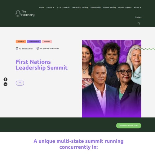The height and width of the screenshot is (155, 155).
Task: Click the Download Brochure button
Action: click(129, 126)
